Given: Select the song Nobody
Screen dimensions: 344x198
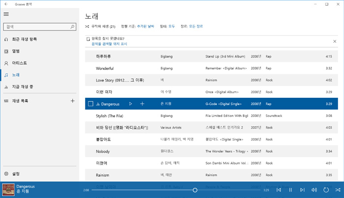Looking at the screenshot, I should [x=103, y=151].
